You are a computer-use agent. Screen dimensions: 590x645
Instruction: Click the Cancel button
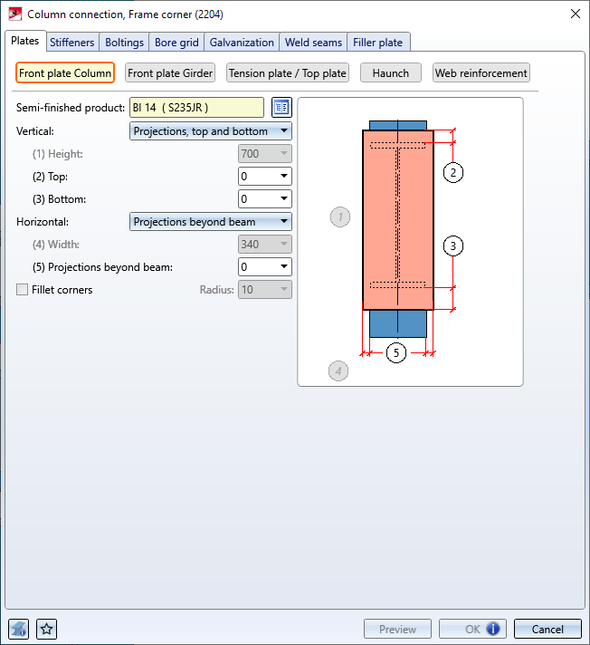pos(547,629)
